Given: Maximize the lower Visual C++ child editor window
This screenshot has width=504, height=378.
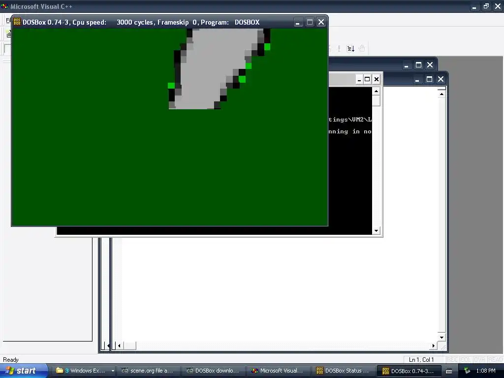Looking at the screenshot, I should pyautogui.click(x=429, y=79).
